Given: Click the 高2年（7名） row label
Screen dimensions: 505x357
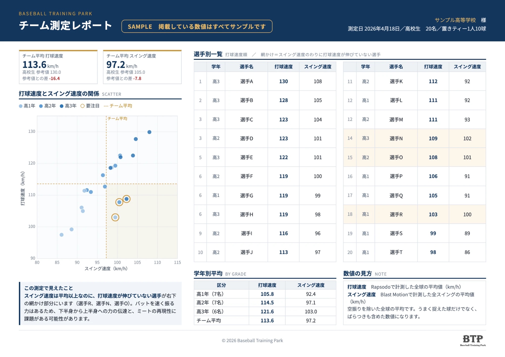Looking at the screenshot, I should point(210,302).
